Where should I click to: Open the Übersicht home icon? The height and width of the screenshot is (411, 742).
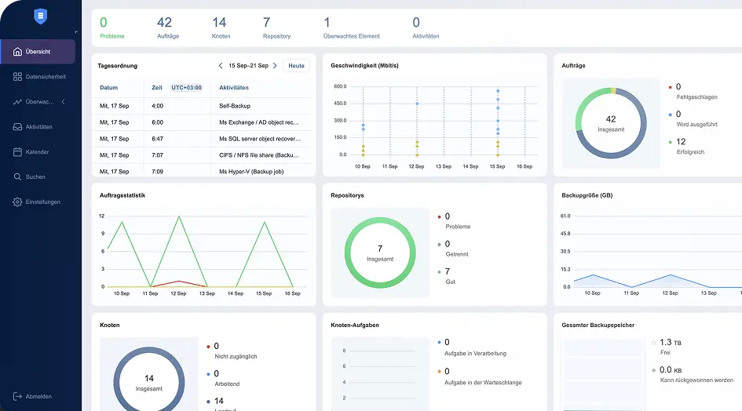pyautogui.click(x=17, y=52)
